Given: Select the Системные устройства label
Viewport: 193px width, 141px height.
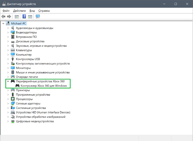Looking at the screenshot, I should pos(31,108).
